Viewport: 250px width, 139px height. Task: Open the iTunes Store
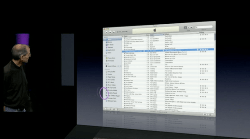[112, 57]
